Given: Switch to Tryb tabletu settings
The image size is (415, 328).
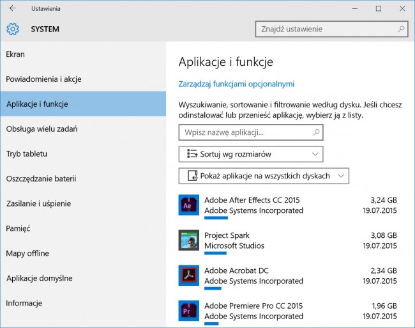Looking at the screenshot, I should 83,153.
